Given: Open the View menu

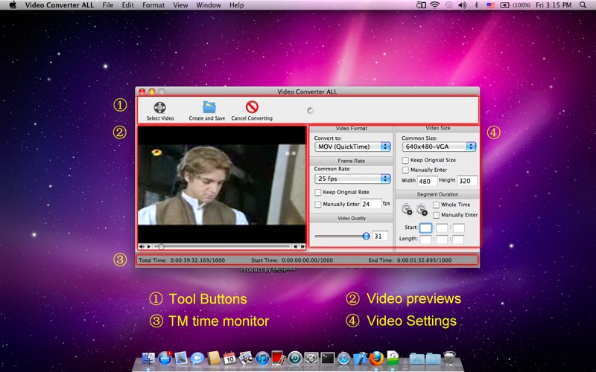Looking at the screenshot, I should [180, 5].
